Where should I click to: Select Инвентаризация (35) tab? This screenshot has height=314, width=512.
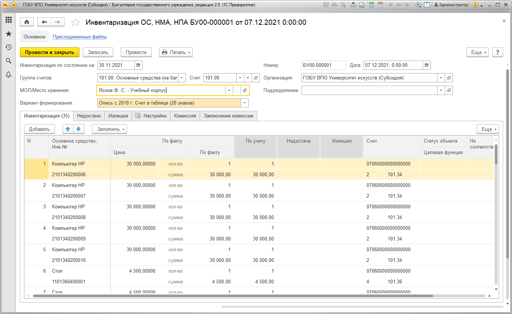(x=47, y=116)
